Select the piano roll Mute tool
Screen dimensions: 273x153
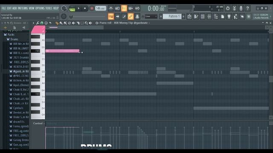coord(74,23)
